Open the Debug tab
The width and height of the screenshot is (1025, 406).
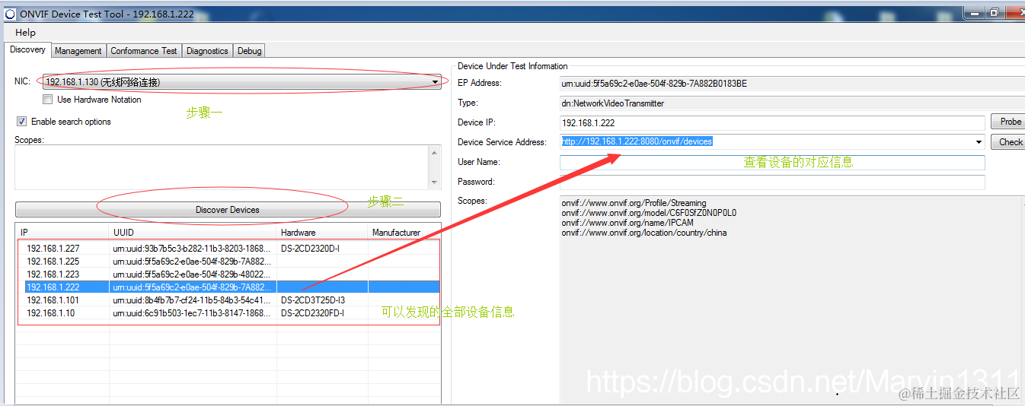[249, 51]
